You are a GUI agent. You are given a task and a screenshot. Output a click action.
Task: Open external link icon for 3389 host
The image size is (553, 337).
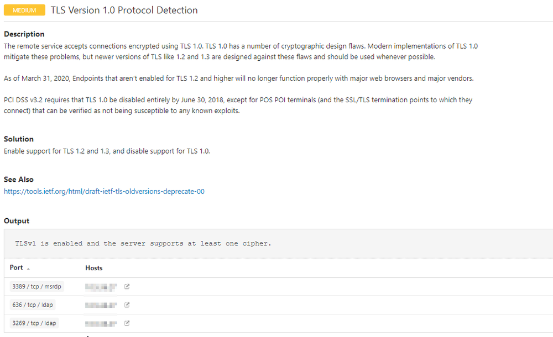[127, 287]
